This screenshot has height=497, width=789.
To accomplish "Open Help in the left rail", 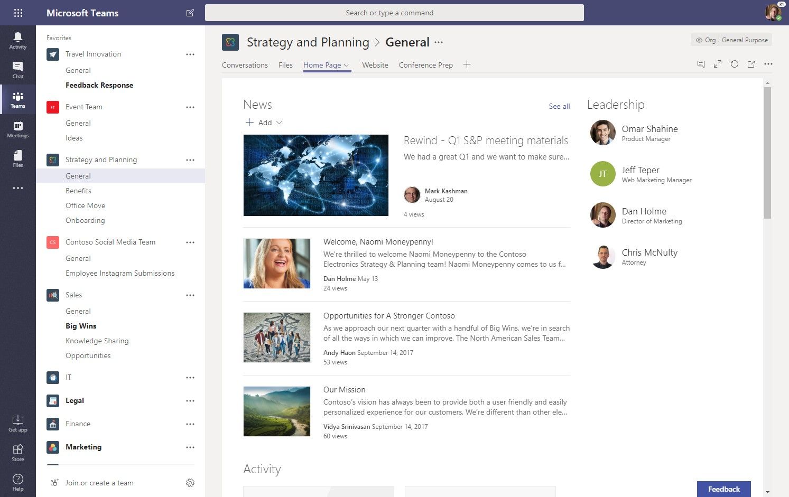I will coord(18,482).
